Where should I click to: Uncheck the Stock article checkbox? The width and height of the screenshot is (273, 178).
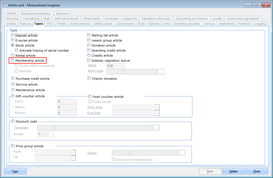(13, 45)
